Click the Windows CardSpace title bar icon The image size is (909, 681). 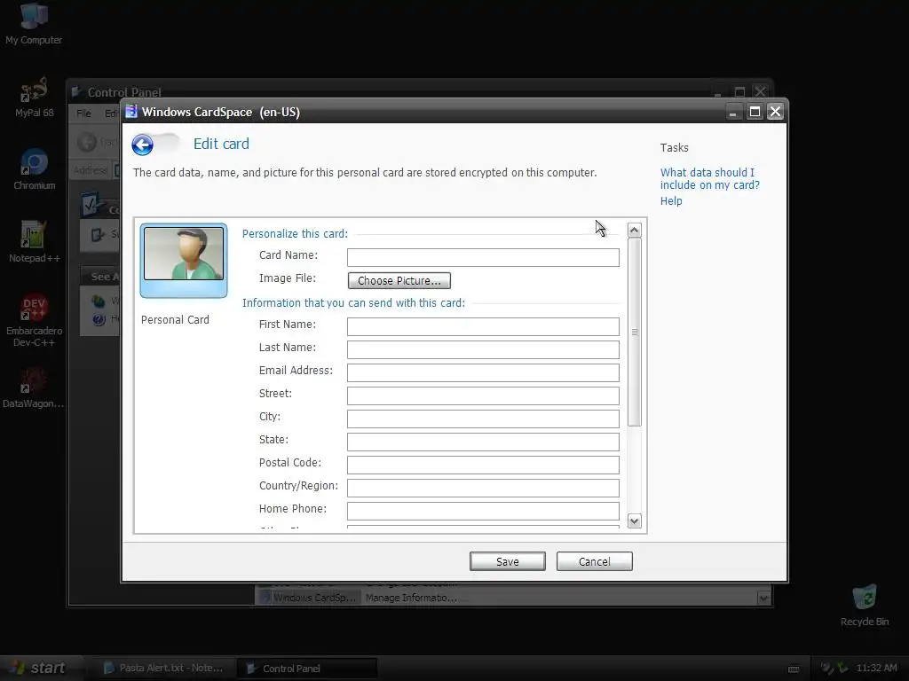coord(131,111)
